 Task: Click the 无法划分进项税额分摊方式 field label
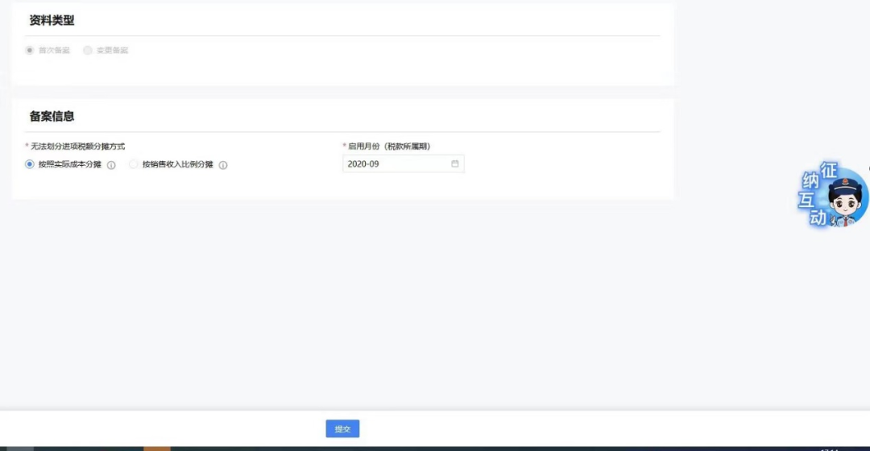point(77,147)
